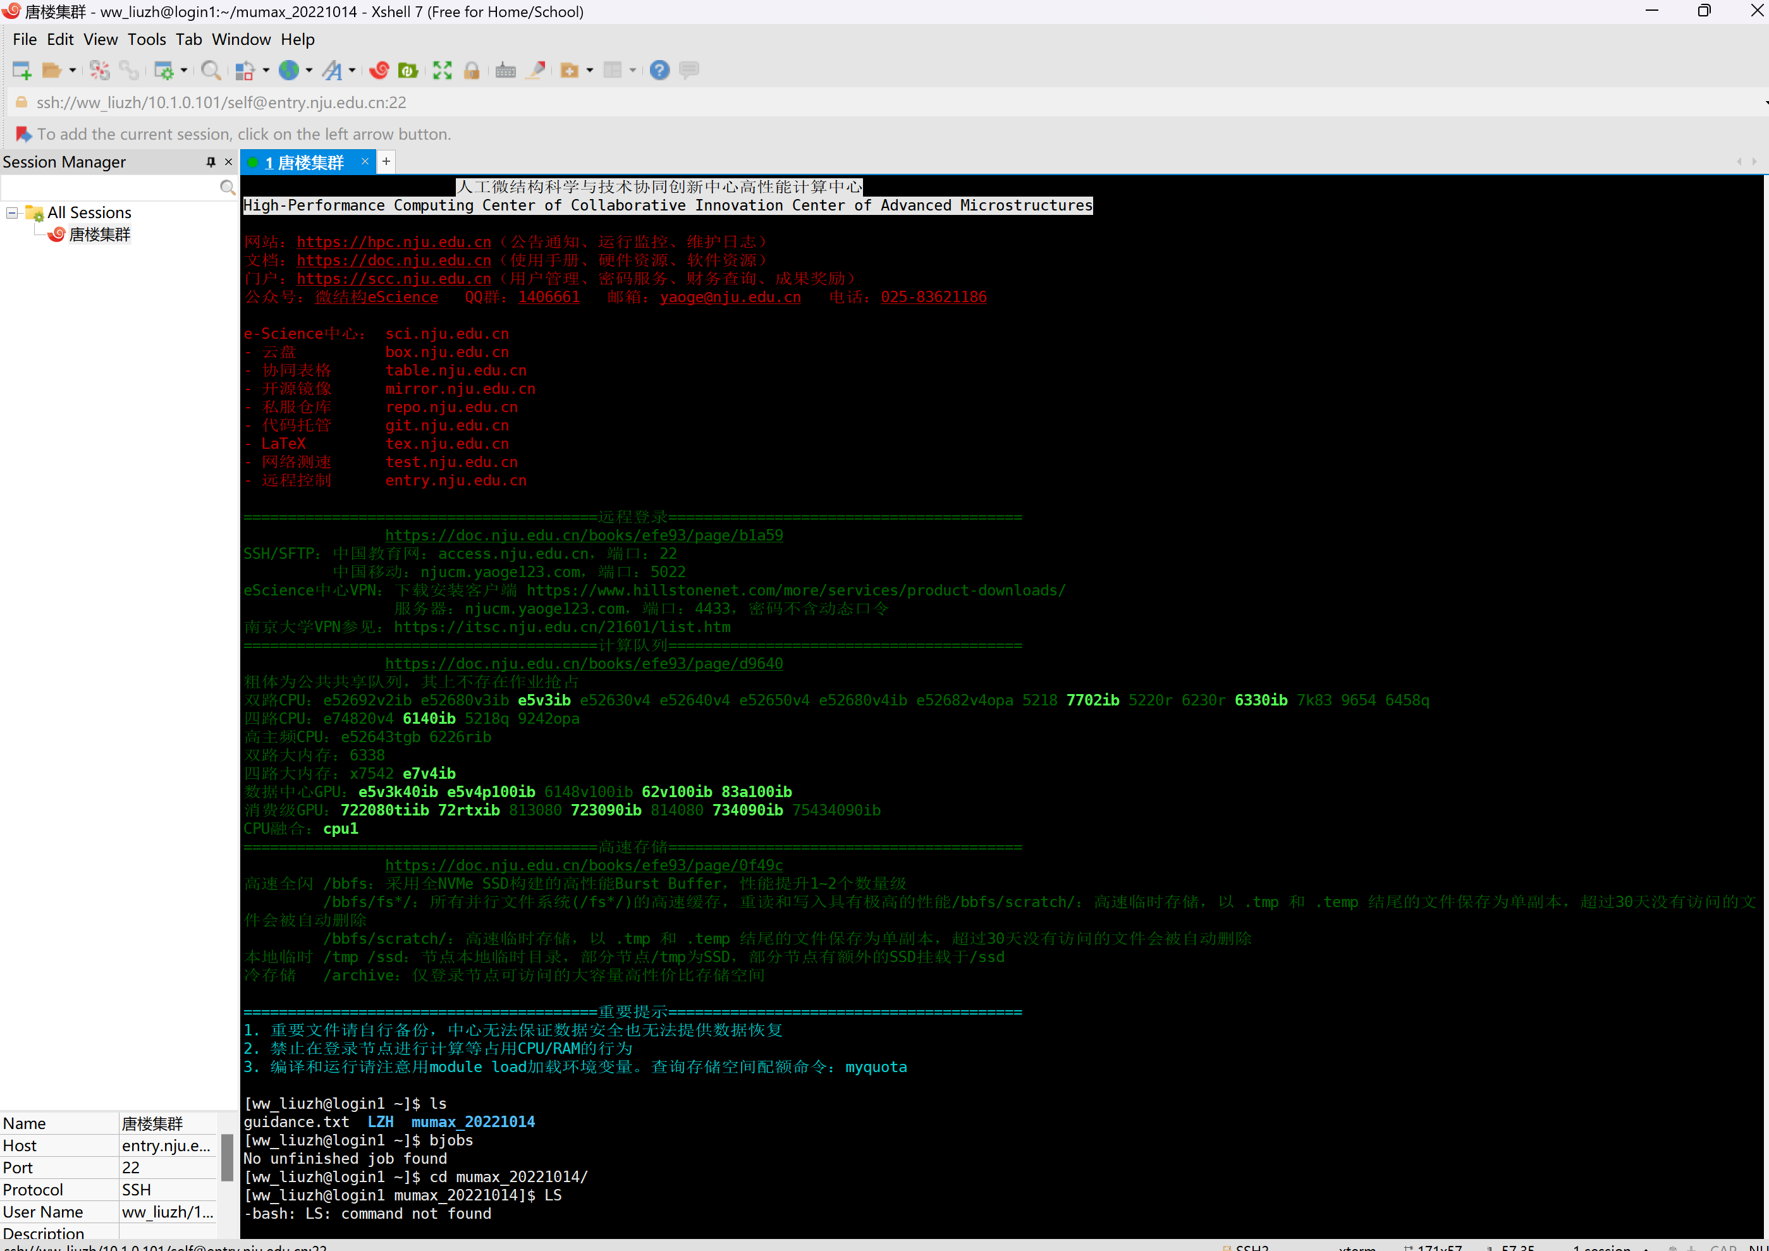Click the Session Manager search magnifier icon
This screenshot has height=1251, width=1769.
tap(227, 187)
